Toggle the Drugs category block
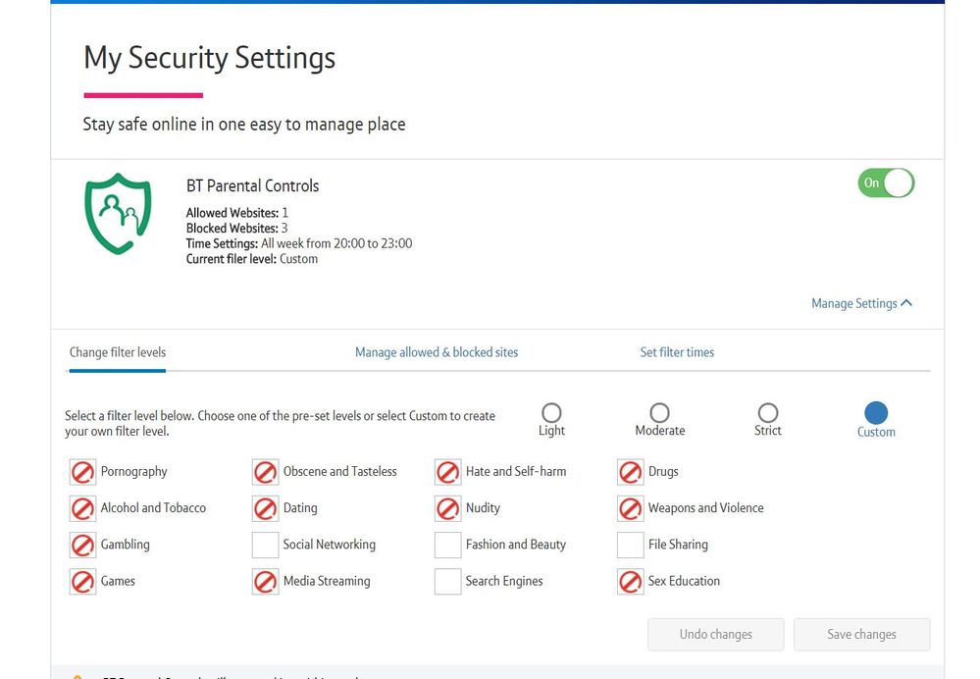This screenshot has height=679, width=980. pyautogui.click(x=630, y=472)
